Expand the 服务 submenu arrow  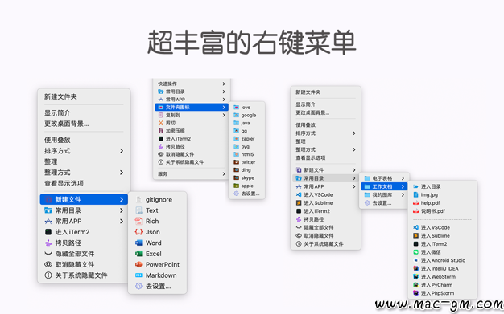(x=224, y=173)
